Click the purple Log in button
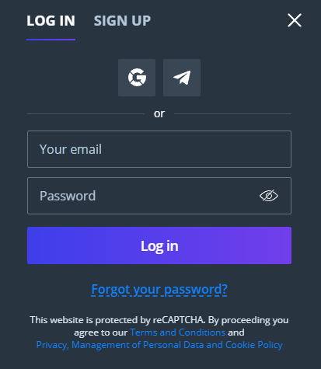 pos(159,245)
